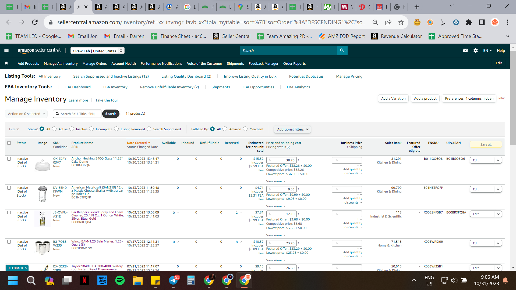The height and width of the screenshot is (290, 516).
Task: Tick the select-all checkbox in table header
Action: coord(9,143)
